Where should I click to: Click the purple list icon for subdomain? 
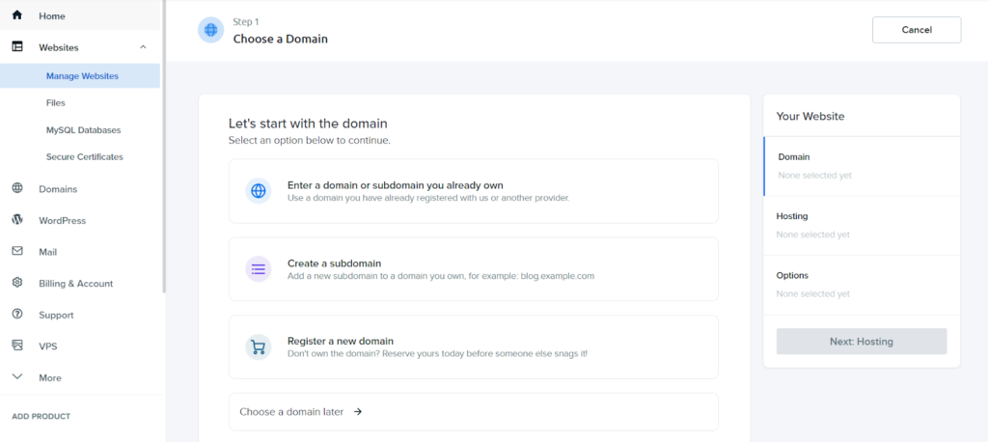point(259,269)
